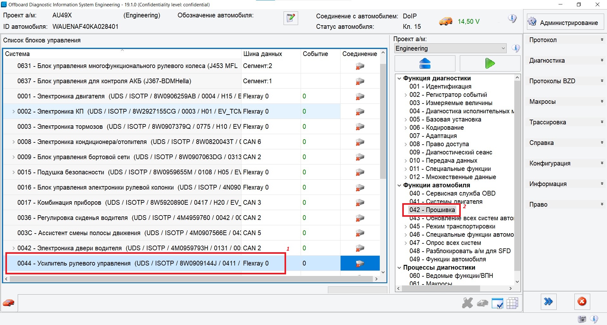Image resolution: width=607 pixels, height=325 pixels.
Task: Expand the Конфигурация side menu
Action: point(566,163)
